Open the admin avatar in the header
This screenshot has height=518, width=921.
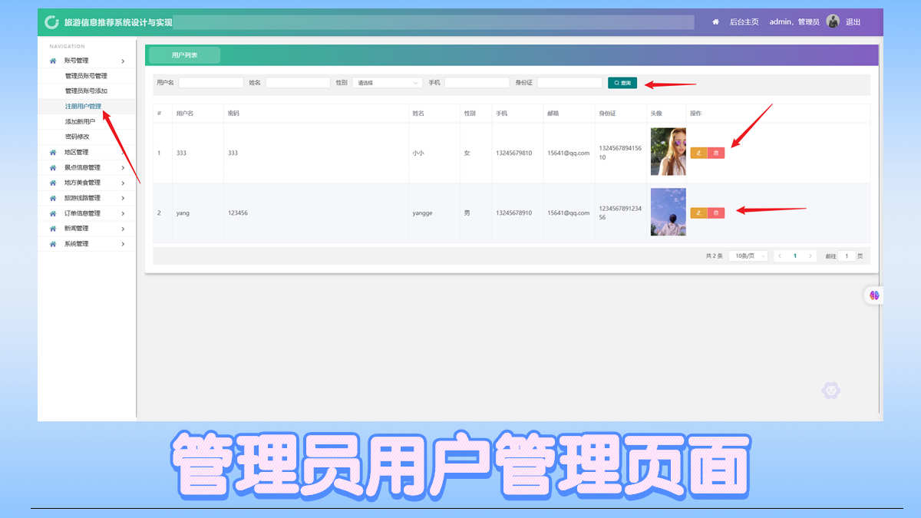(x=833, y=21)
